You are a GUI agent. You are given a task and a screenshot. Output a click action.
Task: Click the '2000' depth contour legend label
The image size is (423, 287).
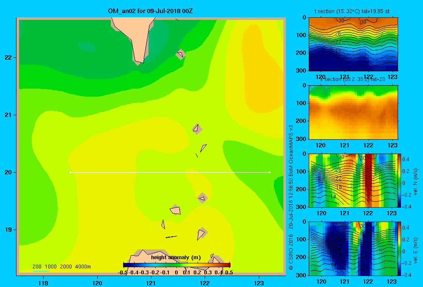click(66, 267)
